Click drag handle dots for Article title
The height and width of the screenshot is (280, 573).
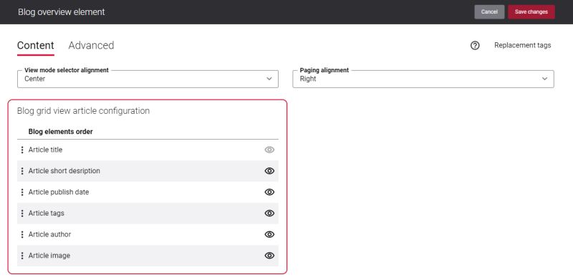[22, 150]
